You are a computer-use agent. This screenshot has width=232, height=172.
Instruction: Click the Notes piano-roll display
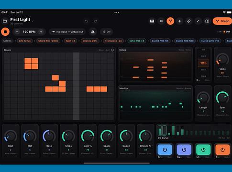pyautogui.click(x=155, y=66)
